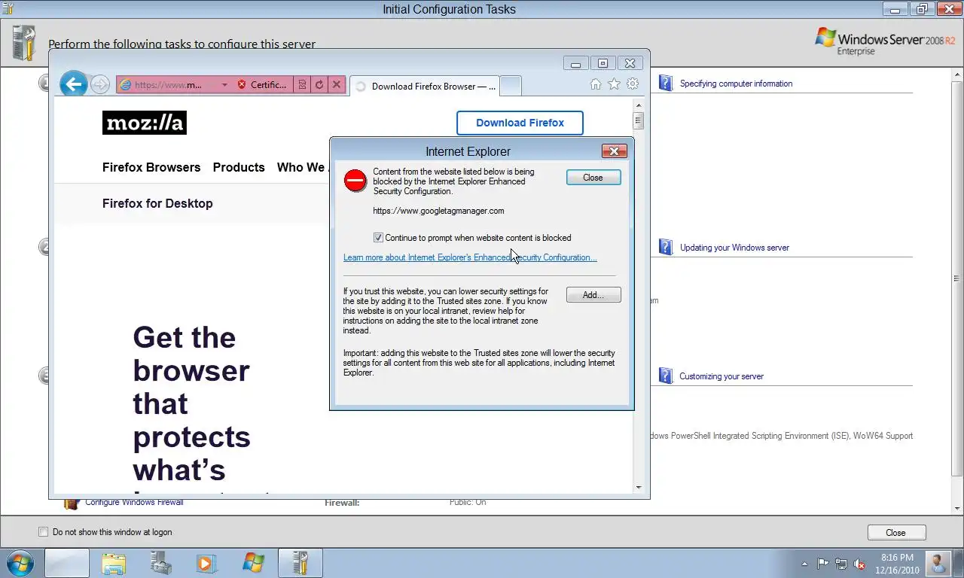This screenshot has height=578, width=964.
Task: Open the IE Tools gear icon
Action: [x=633, y=84]
